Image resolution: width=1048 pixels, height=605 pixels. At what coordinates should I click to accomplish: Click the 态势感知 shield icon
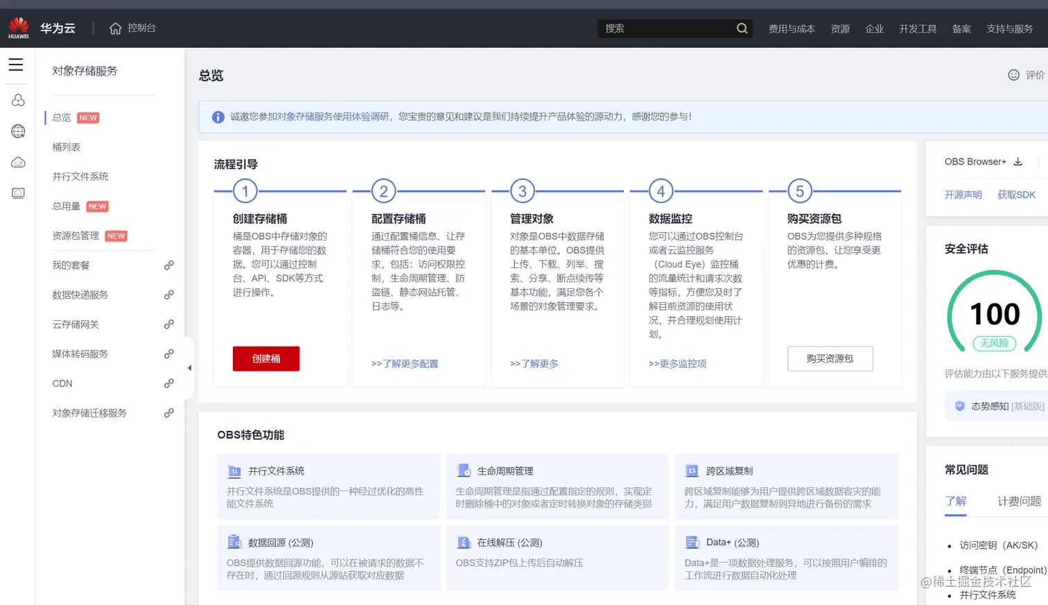tap(959, 406)
